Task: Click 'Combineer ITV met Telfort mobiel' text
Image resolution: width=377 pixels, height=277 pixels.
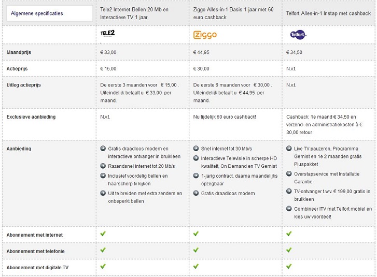Action: coord(333,213)
